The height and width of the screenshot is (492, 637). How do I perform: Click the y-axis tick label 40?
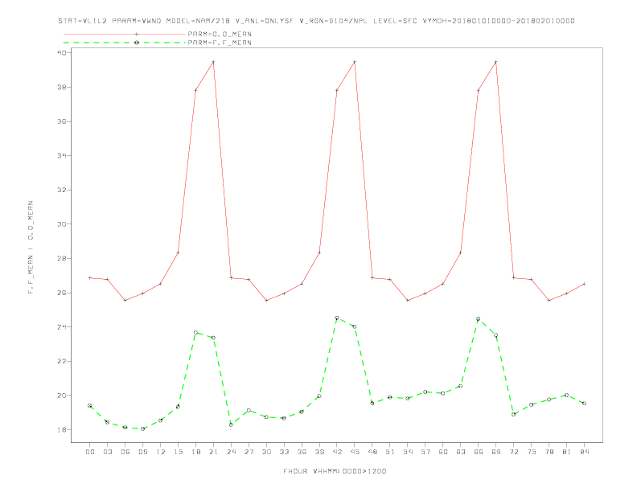pos(63,53)
